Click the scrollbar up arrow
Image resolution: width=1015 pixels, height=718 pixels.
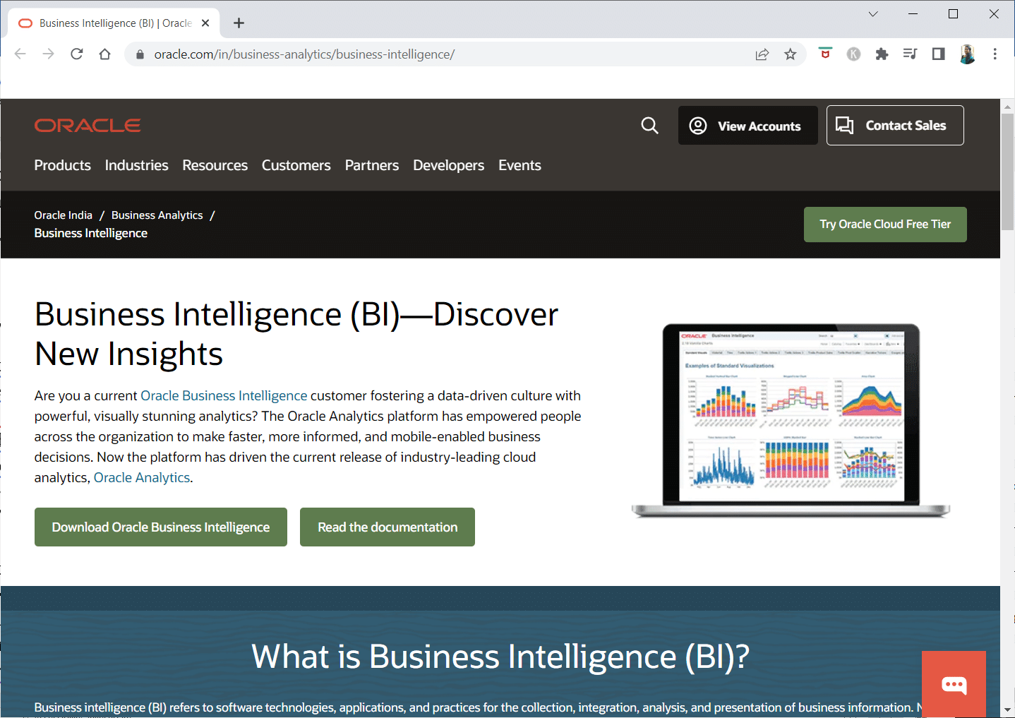(1008, 107)
